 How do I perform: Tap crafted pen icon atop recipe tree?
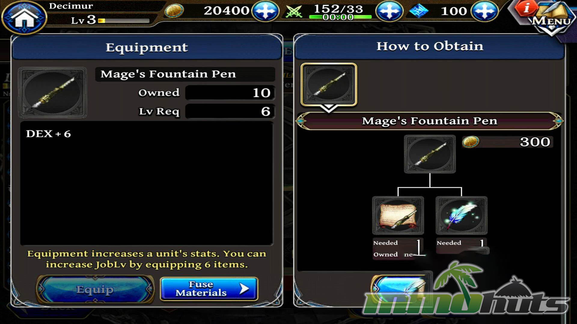430,154
